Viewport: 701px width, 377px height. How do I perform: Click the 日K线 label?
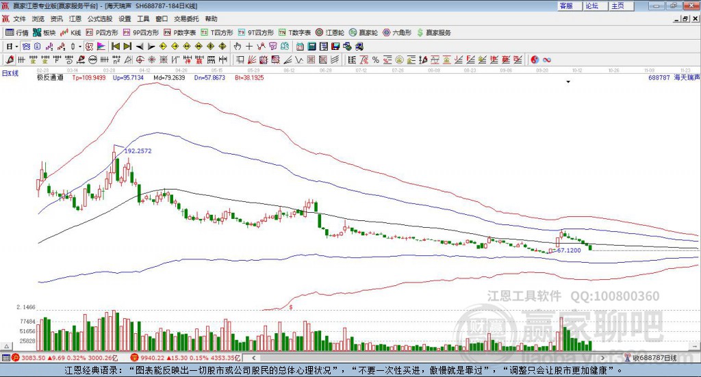[10, 73]
